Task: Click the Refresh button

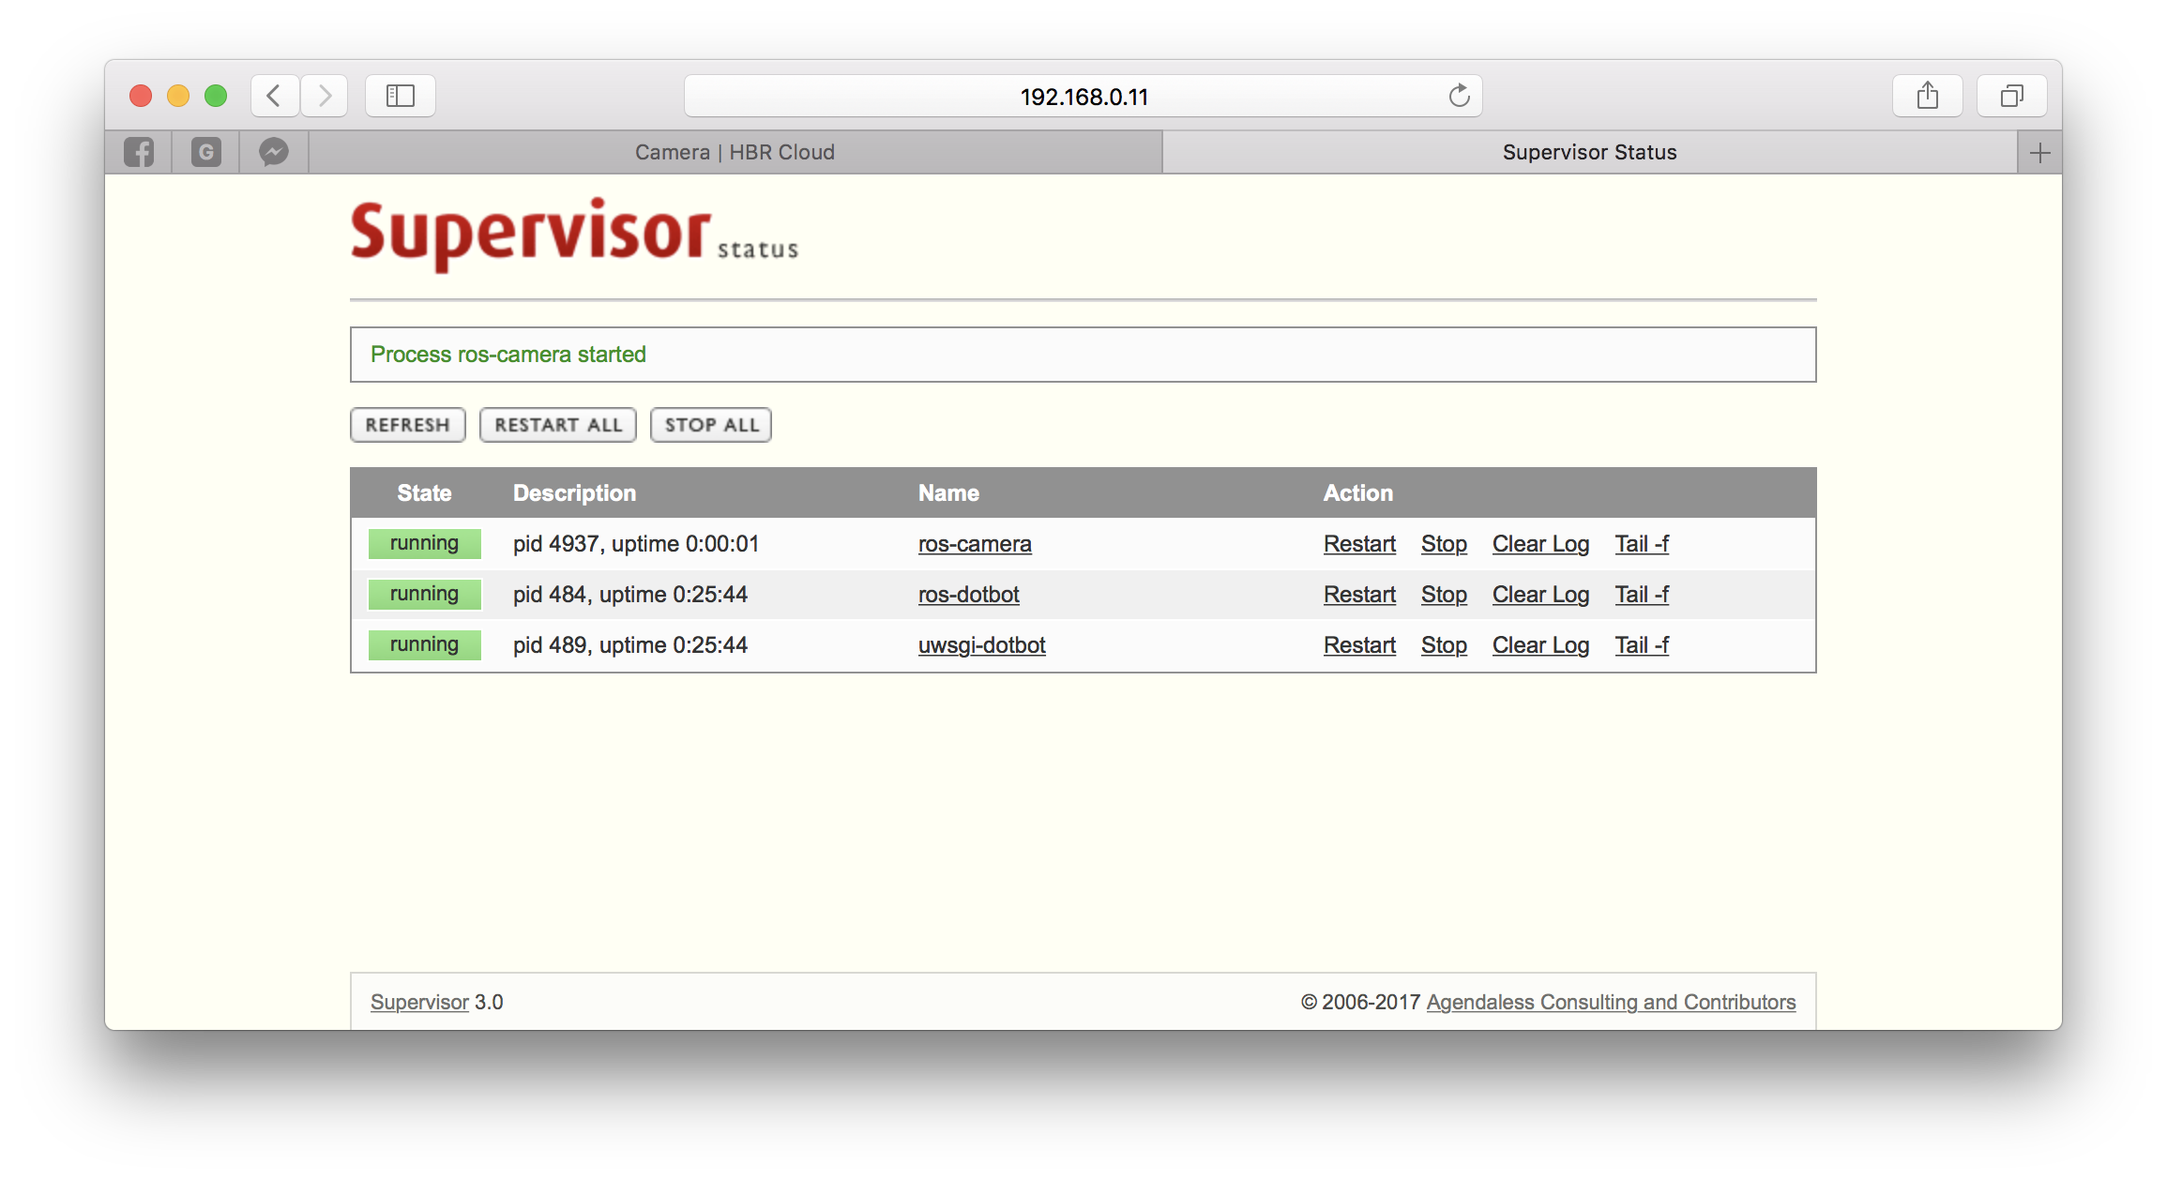Action: click(x=407, y=423)
